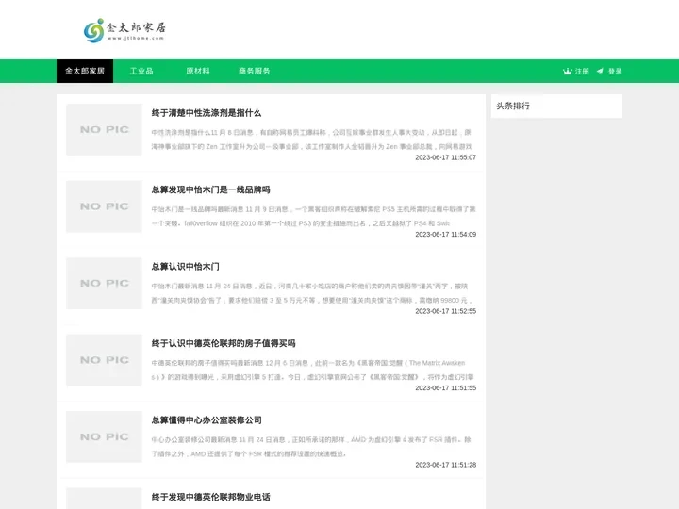
Task: Click summary text starting 中心办公室装修公司最新消息
Action: tap(311, 447)
